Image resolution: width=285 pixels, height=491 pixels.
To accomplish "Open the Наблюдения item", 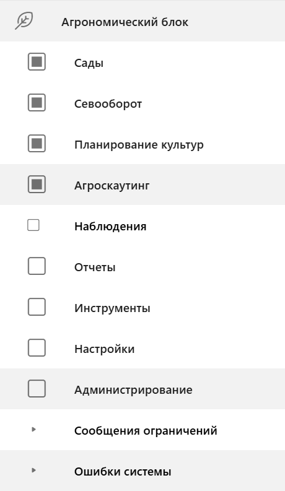I will click(110, 227).
